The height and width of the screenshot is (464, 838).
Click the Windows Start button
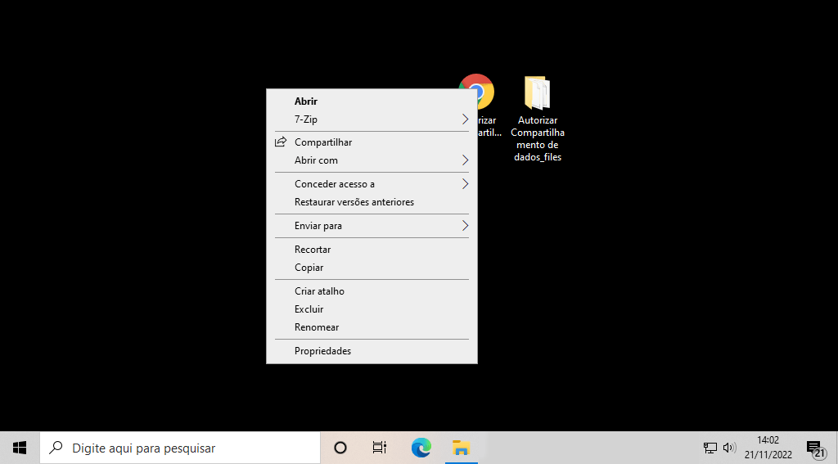tap(20, 448)
